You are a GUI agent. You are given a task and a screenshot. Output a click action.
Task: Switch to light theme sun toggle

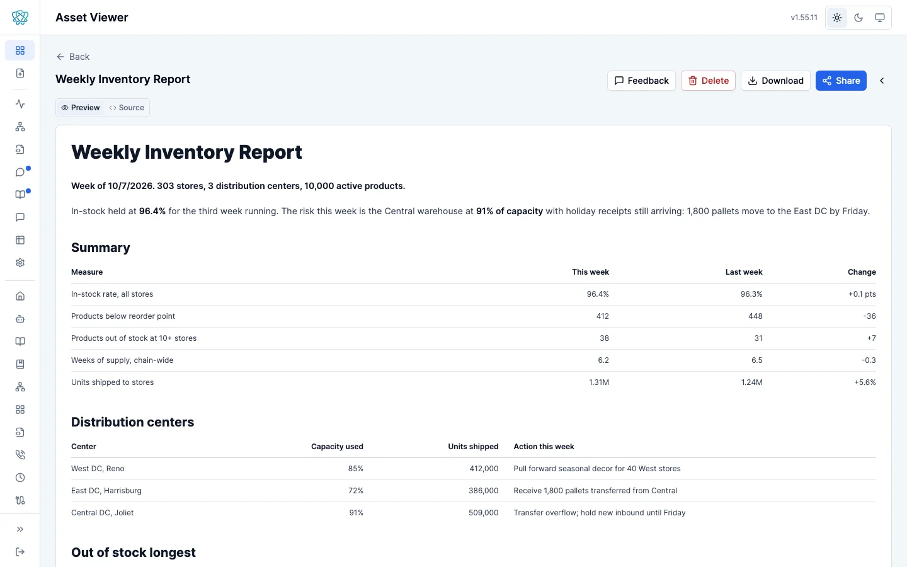click(x=837, y=18)
